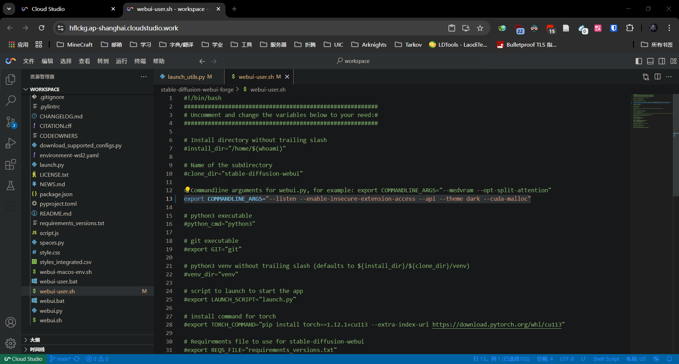Open the Testing flask view
Viewport: 679px width, 364px height.
point(11,186)
